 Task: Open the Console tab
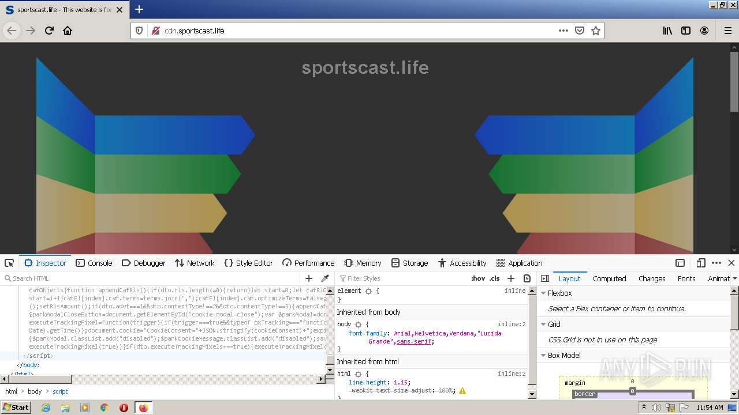(x=94, y=263)
